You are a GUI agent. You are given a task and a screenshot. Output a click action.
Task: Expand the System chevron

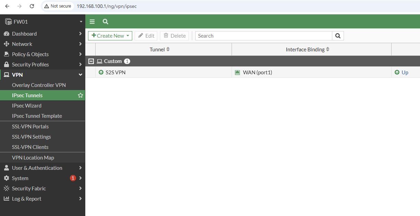point(81,178)
